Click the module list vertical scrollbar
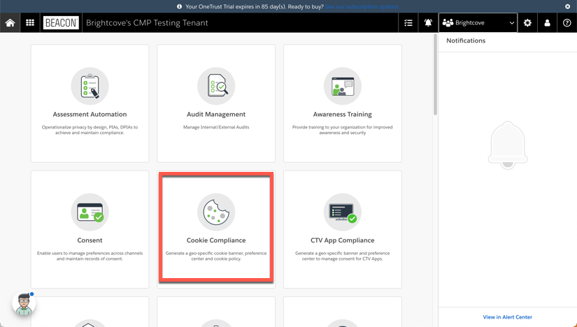The height and width of the screenshot is (327, 577). tap(435, 77)
